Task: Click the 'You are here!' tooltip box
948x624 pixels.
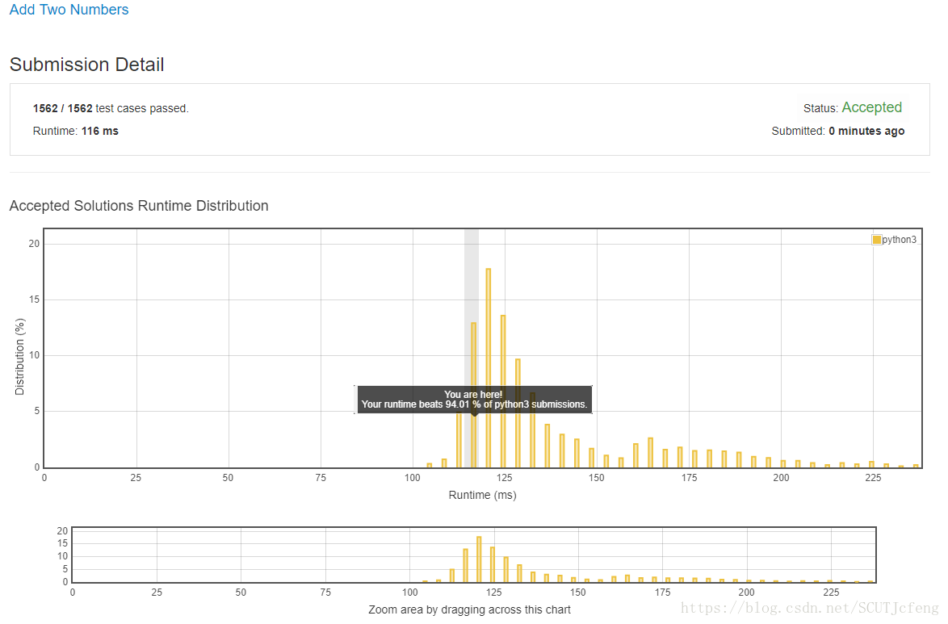Action: [x=475, y=400]
